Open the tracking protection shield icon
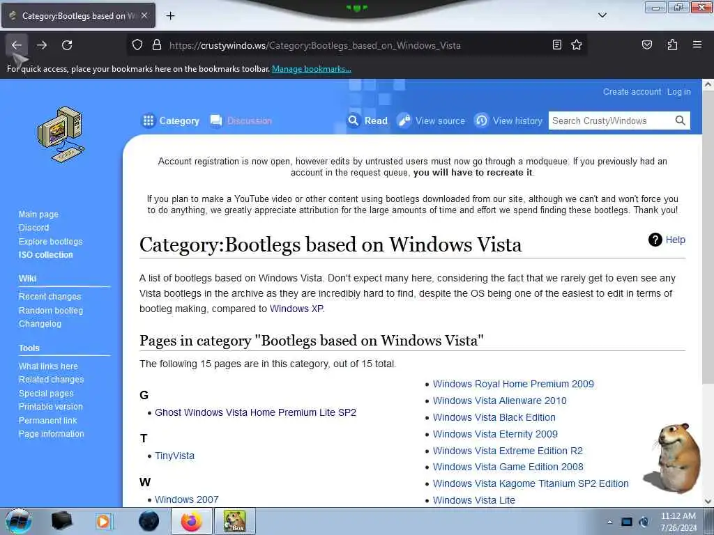The height and width of the screenshot is (535, 714). [x=137, y=45]
